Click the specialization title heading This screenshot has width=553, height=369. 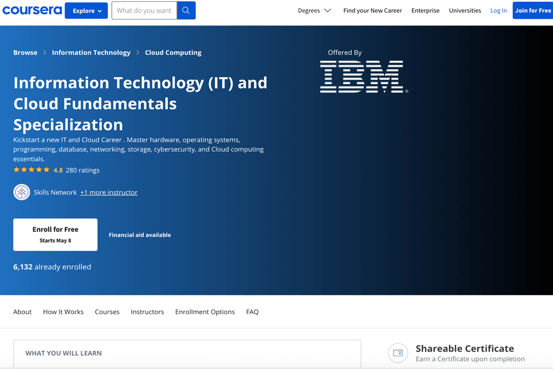pos(141,103)
